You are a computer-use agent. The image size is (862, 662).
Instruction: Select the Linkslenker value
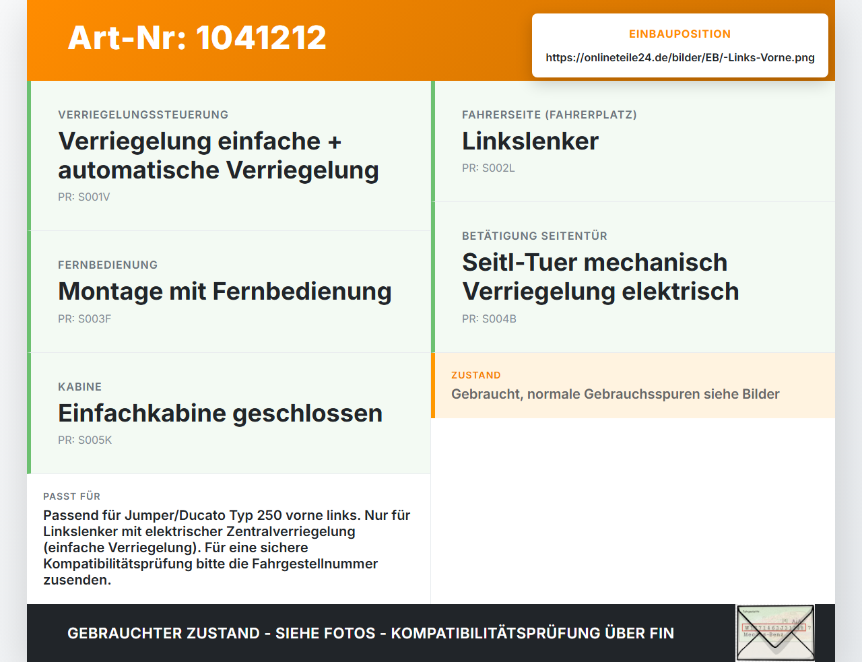click(x=530, y=141)
